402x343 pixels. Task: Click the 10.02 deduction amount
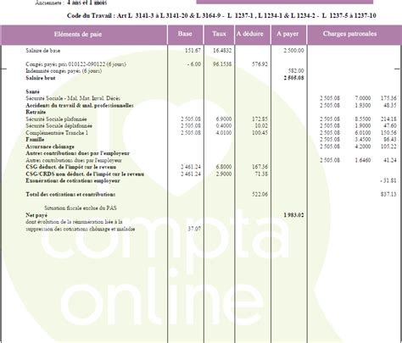[261, 126]
